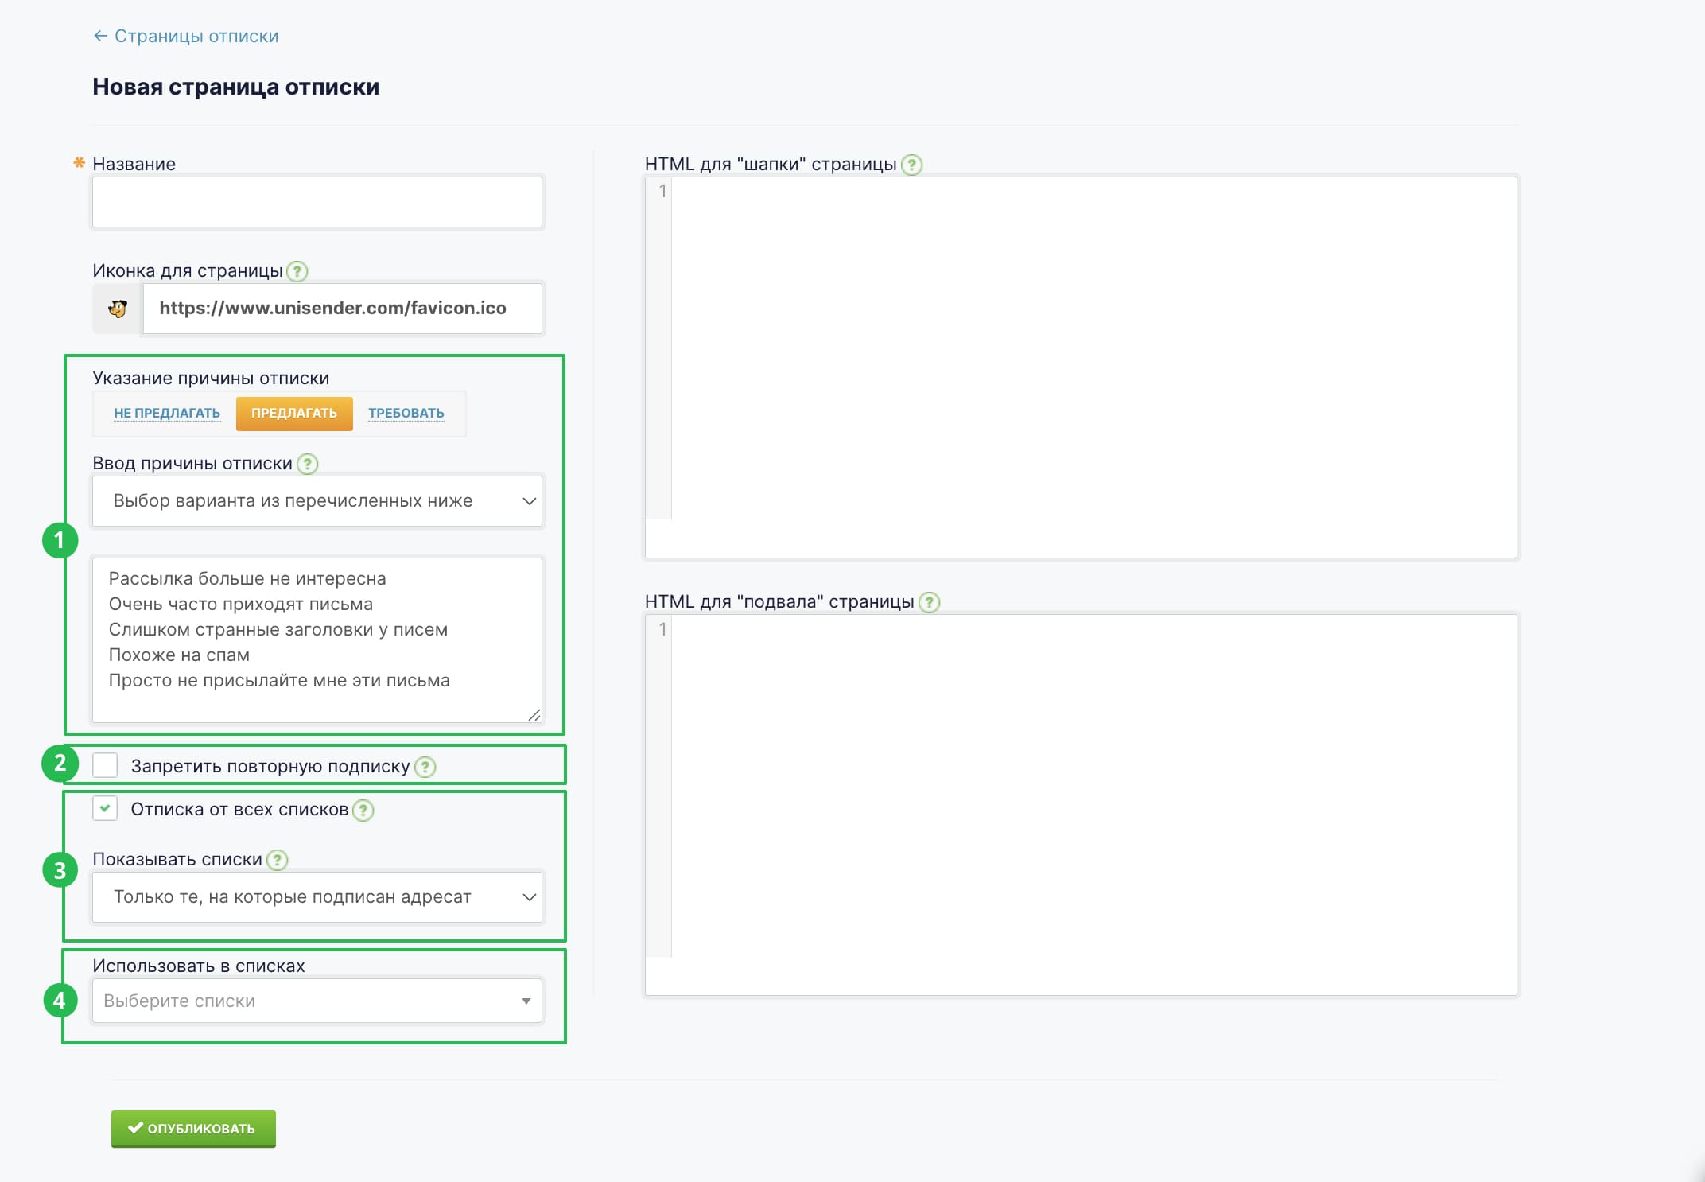Uncheck Отписка от всех списков checkbox
Image resolution: width=1705 pixels, height=1182 pixels.
click(105, 808)
